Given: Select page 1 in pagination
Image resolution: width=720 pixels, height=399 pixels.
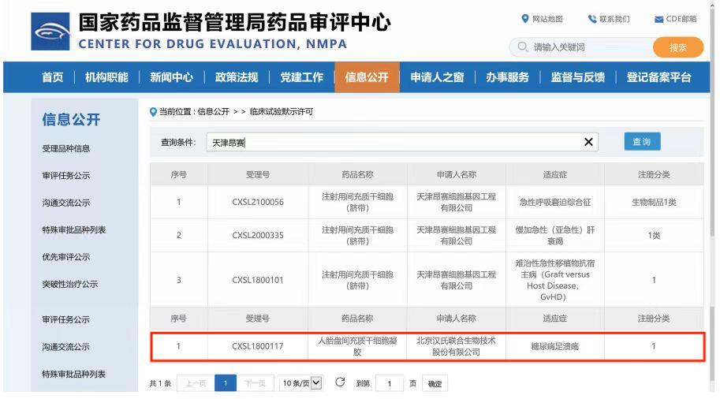Looking at the screenshot, I should (x=226, y=383).
